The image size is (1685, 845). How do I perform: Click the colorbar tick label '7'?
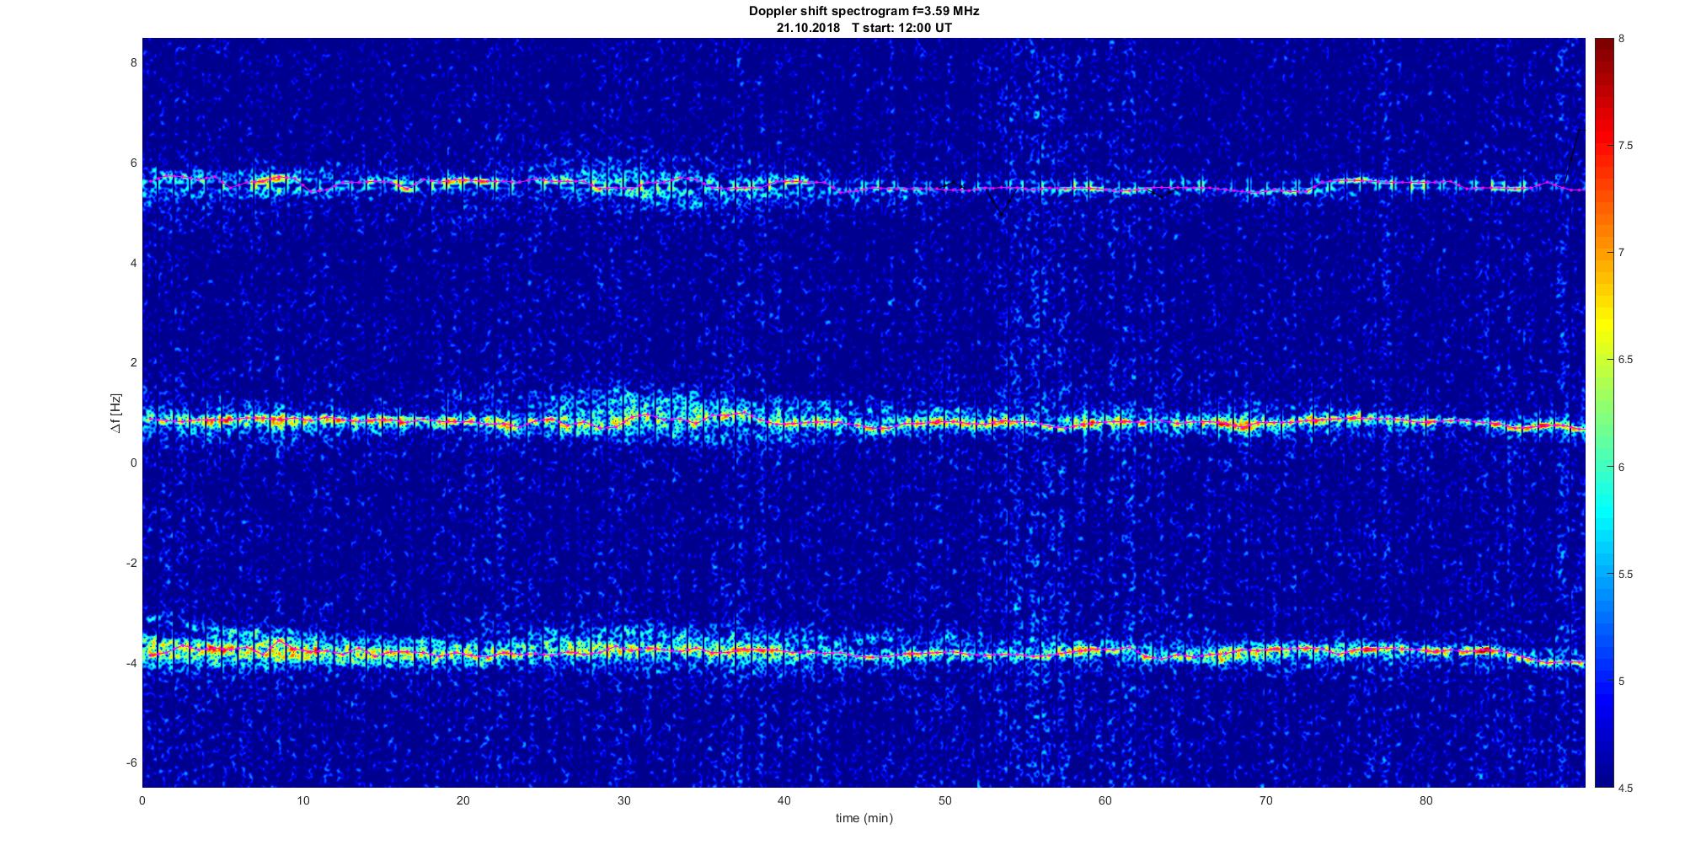(1622, 253)
